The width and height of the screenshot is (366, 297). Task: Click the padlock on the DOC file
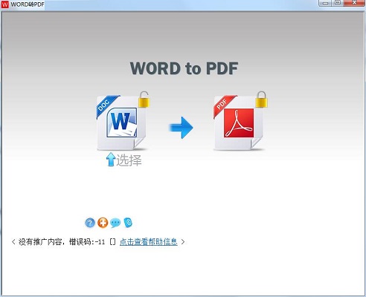[x=144, y=99]
